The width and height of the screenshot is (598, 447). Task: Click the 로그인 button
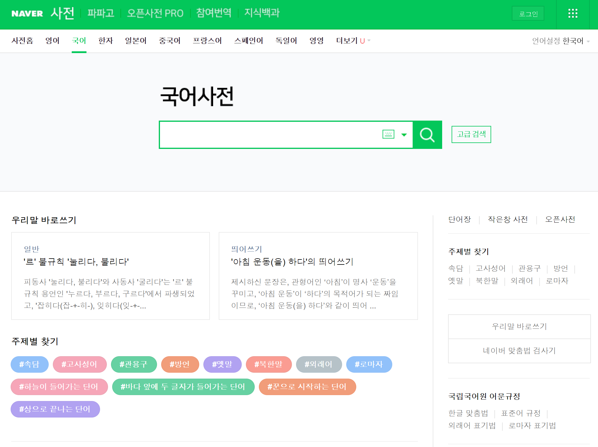[x=528, y=14]
